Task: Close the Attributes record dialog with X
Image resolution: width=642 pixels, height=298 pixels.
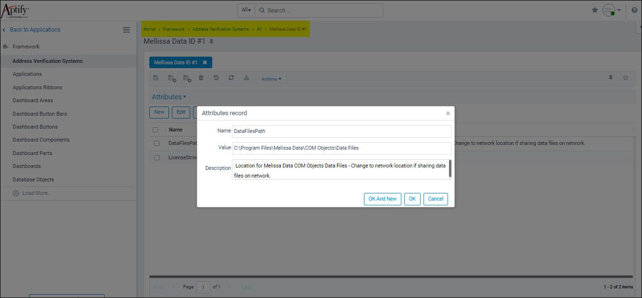Action: tap(448, 113)
